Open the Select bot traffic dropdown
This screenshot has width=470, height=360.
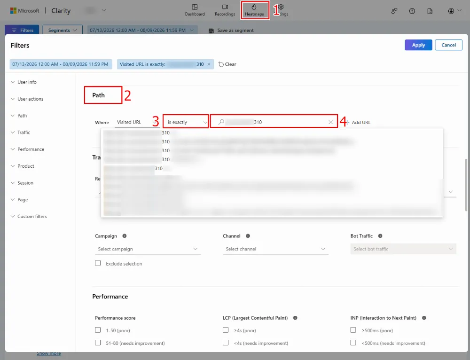pyautogui.click(x=403, y=249)
